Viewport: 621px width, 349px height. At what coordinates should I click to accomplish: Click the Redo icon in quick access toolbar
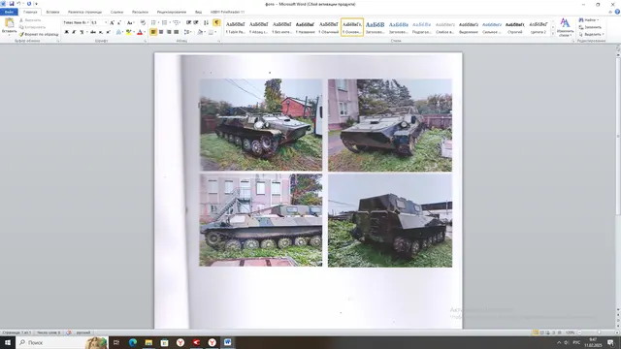[29, 4]
